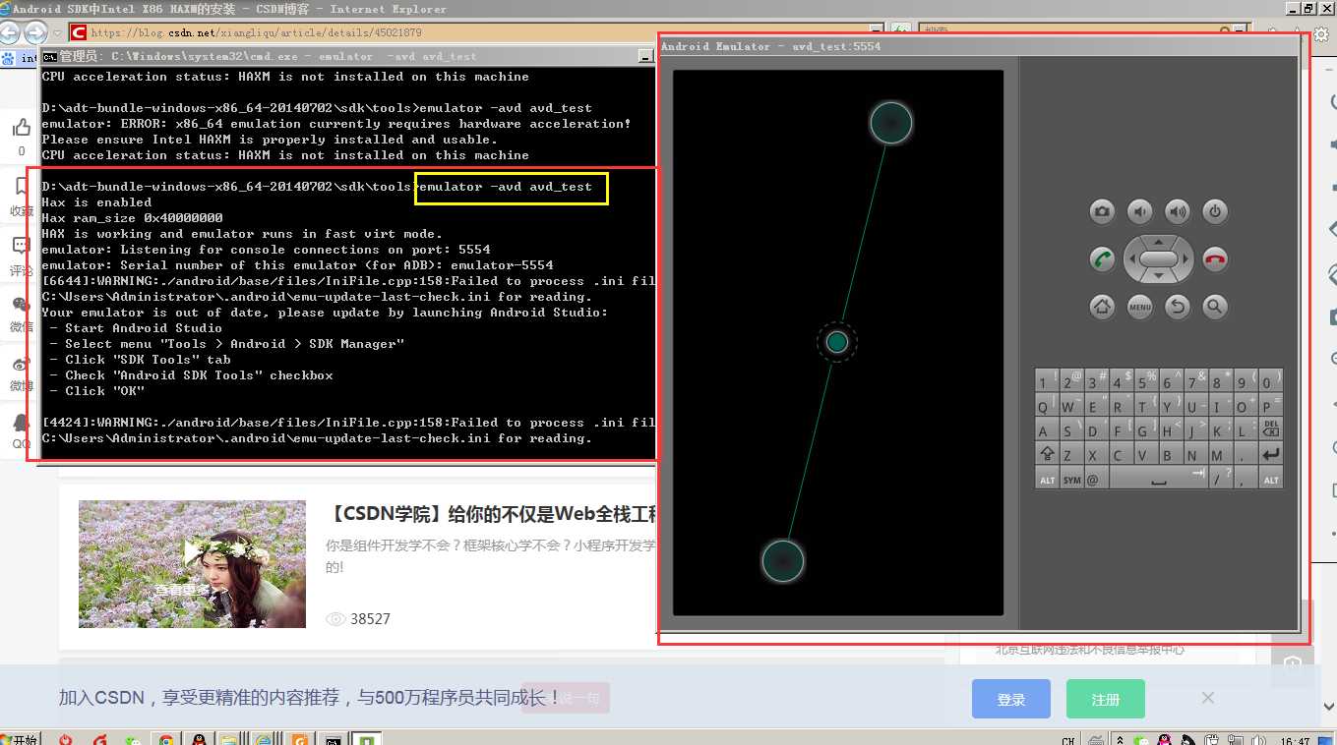Switch to cmd window in taskbar

point(334,739)
